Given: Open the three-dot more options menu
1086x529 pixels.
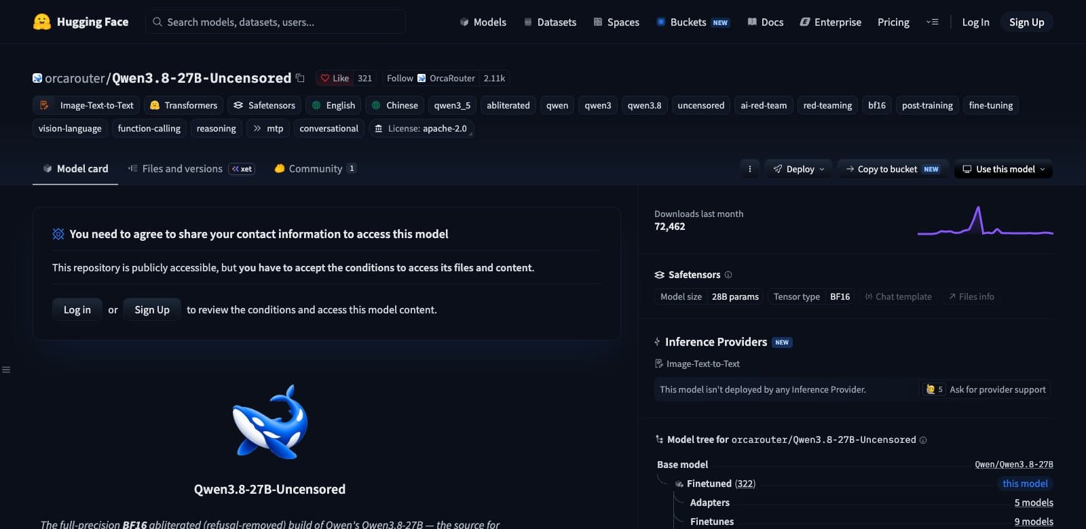Looking at the screenshot, I should (749, 169).
